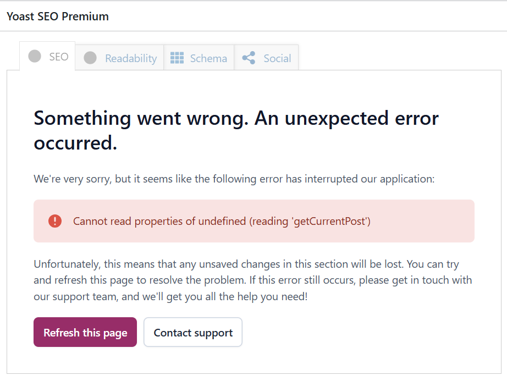Click the gray SEO score indicator circle
Screen dimensions: 507x381
click(35, 56)
